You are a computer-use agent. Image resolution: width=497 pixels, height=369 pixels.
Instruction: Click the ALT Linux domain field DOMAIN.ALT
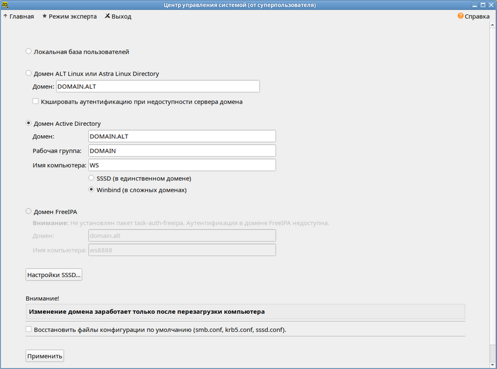(x=158, y=86)
